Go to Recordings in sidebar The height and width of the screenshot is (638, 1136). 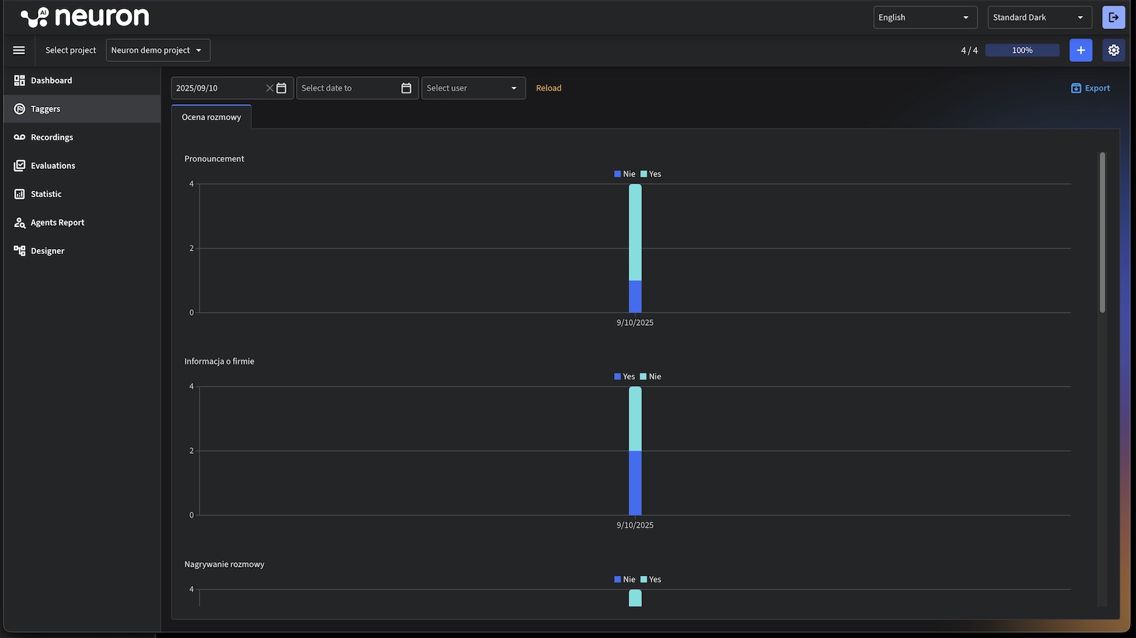(51, 138)
